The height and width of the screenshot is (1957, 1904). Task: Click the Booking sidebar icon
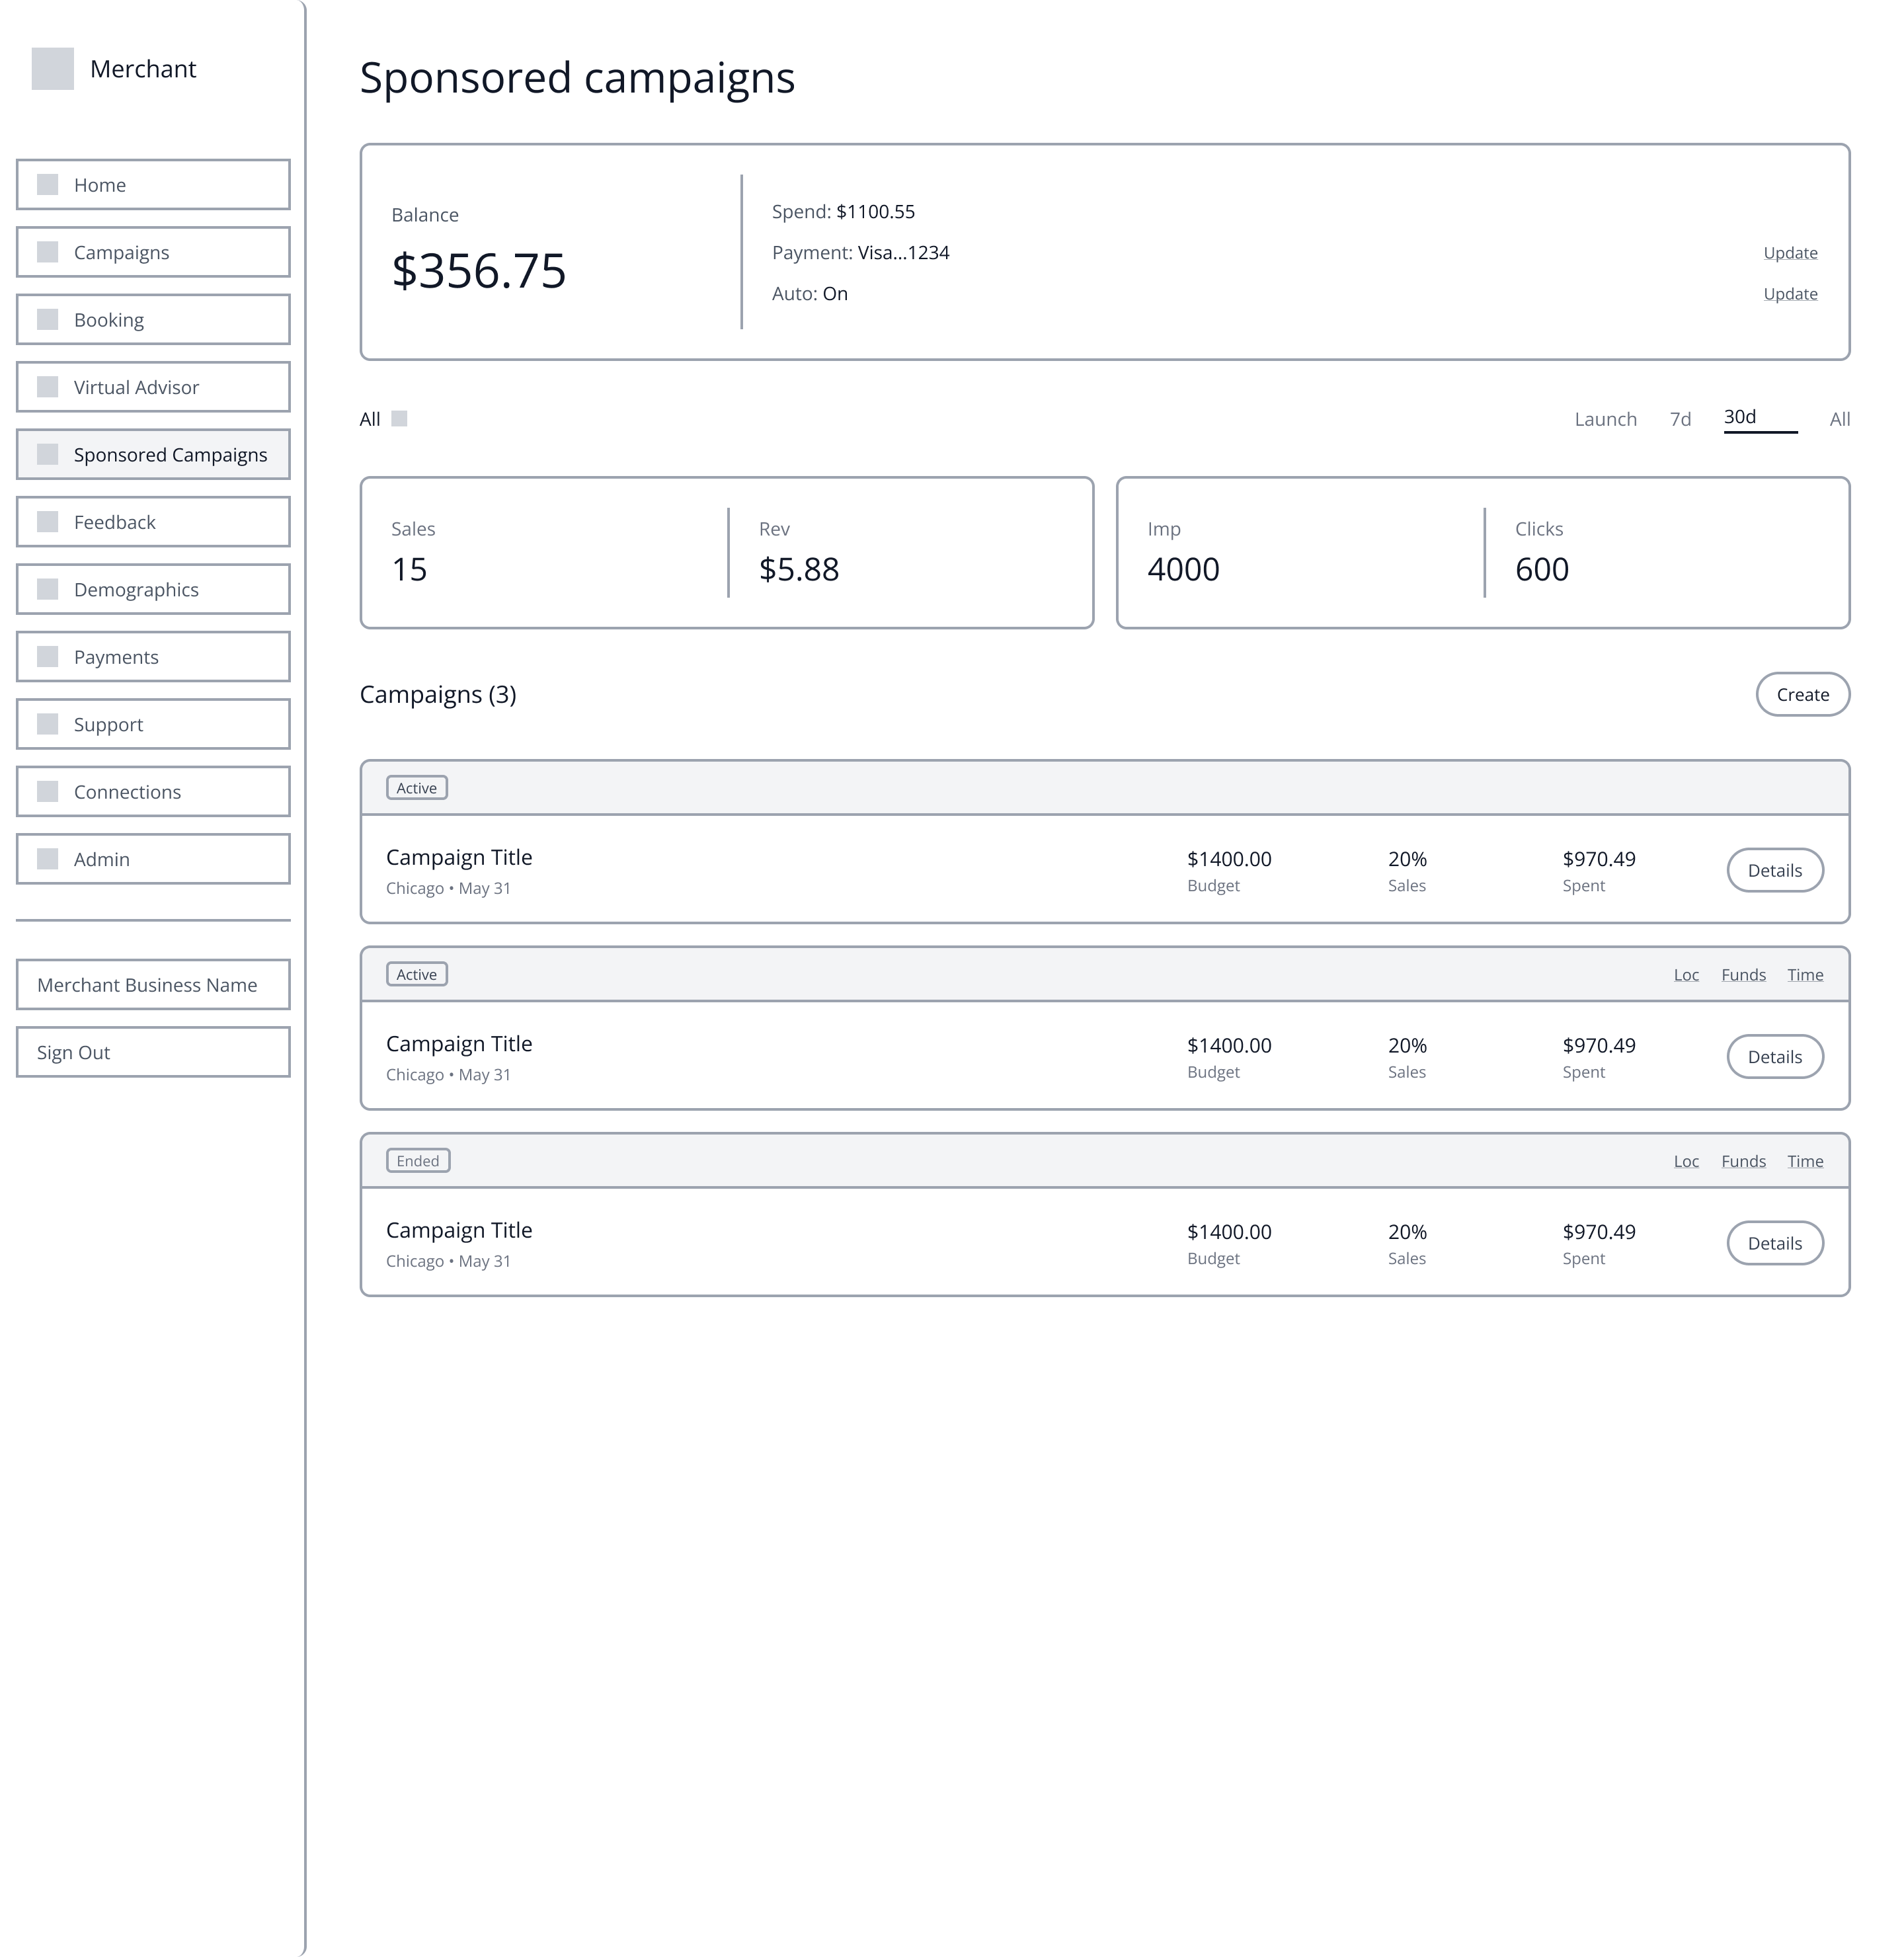[x=47, y=319]
